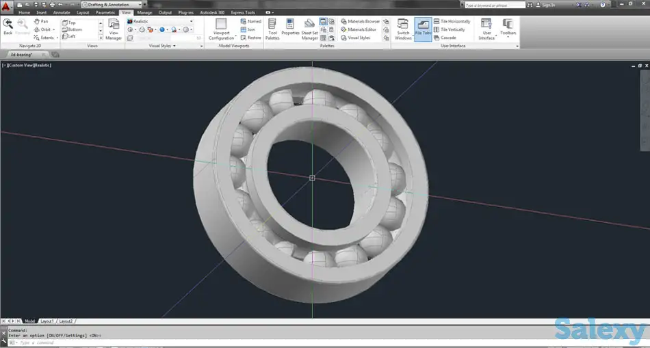Close the command line window
The width and height of the screenshot is (650, 348).
pyautogui.click(x=3, y=333)
